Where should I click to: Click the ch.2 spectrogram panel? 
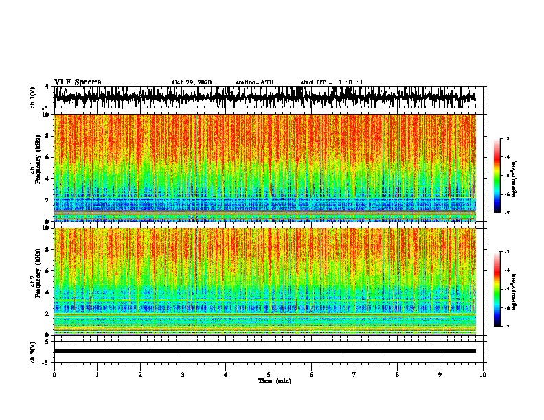coord(264,281)
